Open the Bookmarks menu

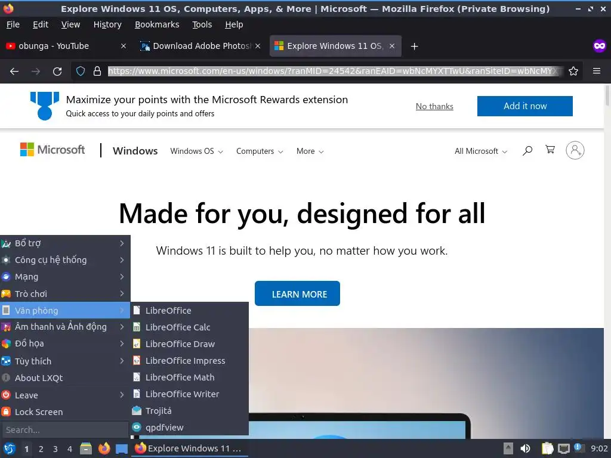pos(157,24)
